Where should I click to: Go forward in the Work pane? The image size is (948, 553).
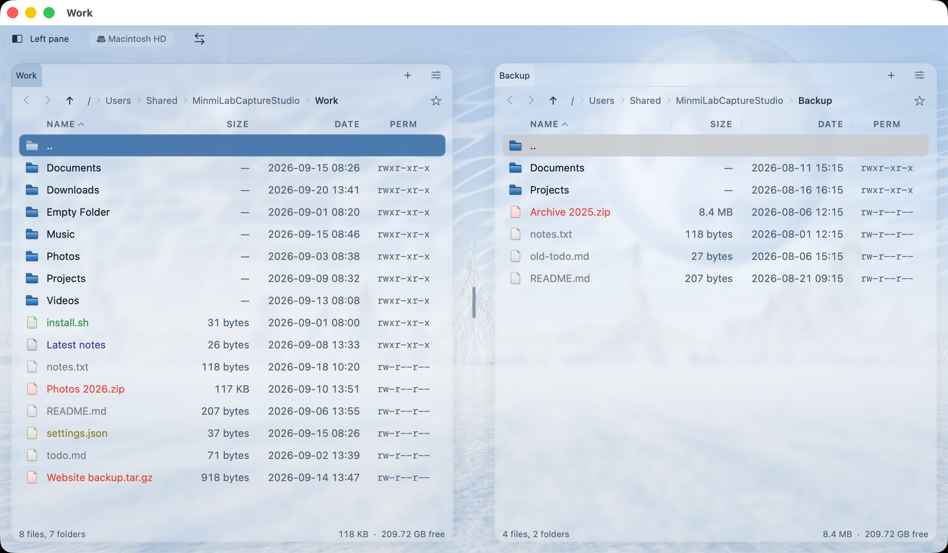pos(48,100)
